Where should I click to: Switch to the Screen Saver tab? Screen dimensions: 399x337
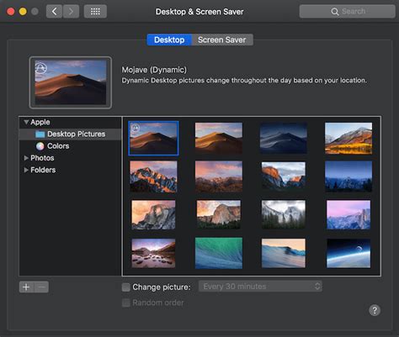point(222,39)
